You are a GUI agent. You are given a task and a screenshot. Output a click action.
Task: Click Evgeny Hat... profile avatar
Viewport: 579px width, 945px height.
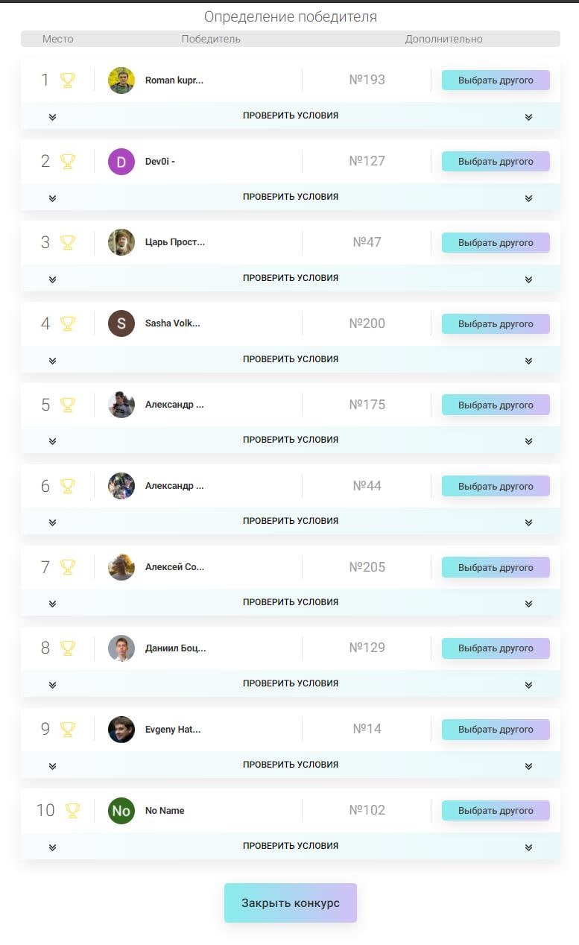click(121, 730)
